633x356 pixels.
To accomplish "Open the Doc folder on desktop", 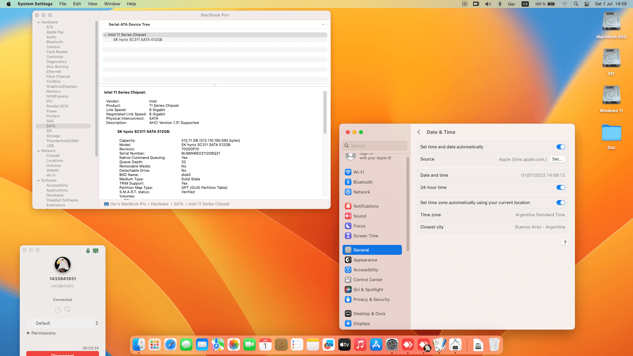I will pyautogui.click(x=611, y=136).
